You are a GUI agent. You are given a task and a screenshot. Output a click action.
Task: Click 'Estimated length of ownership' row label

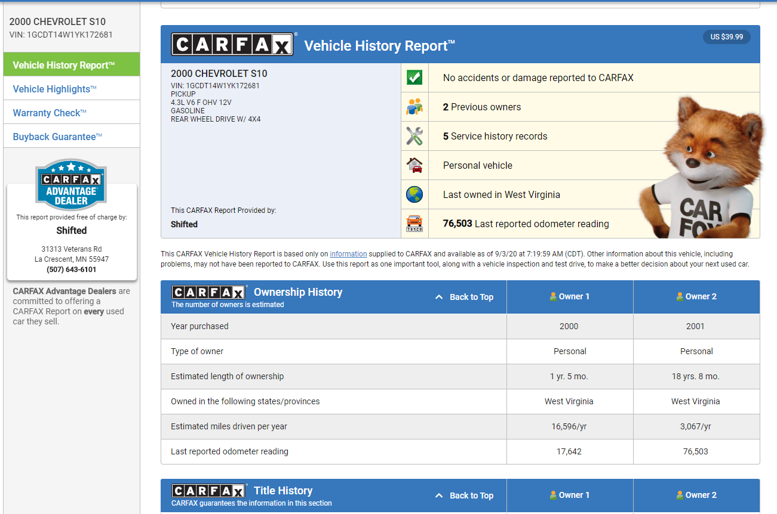(228, 376)
